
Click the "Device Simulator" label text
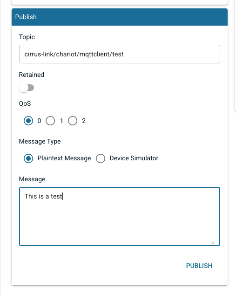134,158
